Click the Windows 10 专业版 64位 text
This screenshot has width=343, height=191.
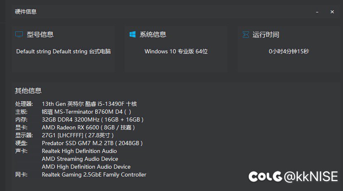pyautogui.click(x=176, y=52)
